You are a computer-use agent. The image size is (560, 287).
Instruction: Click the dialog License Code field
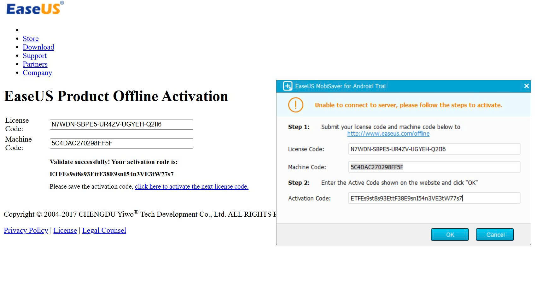(434, 149)
